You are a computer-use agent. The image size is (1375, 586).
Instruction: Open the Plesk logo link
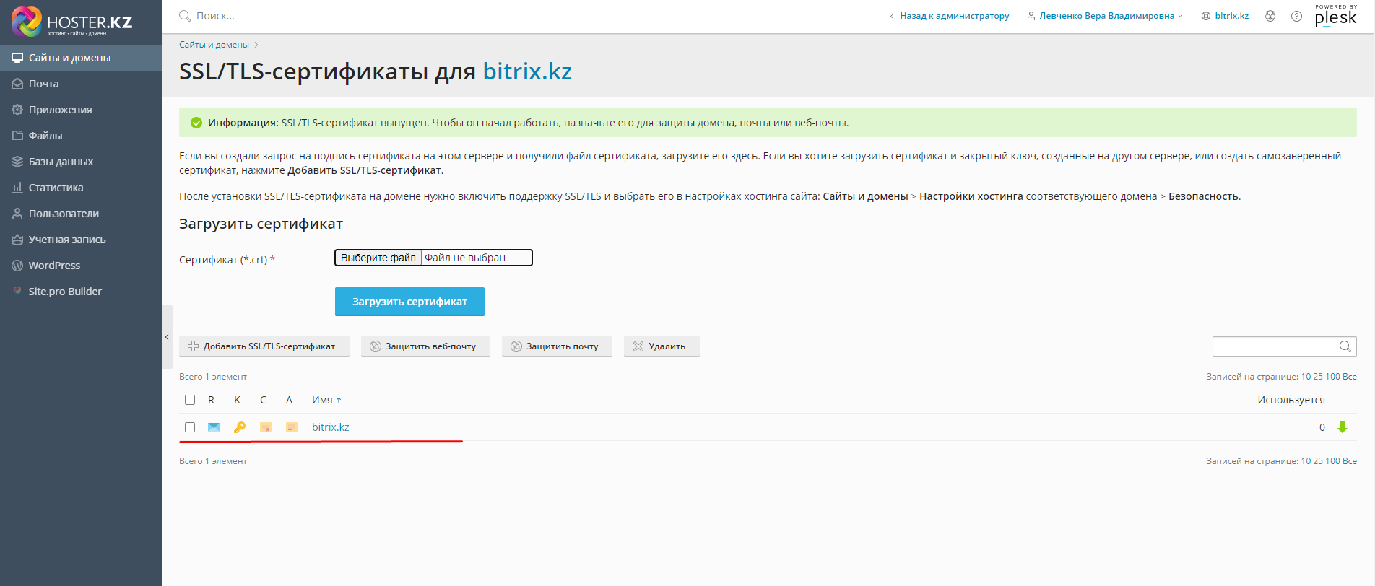[1335, 16]
